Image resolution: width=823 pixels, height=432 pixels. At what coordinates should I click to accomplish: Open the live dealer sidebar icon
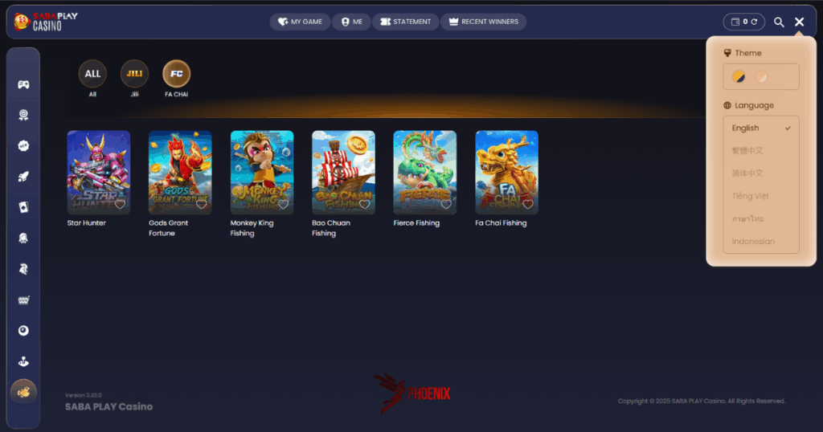pyautogui.click(x=23, y=238)
